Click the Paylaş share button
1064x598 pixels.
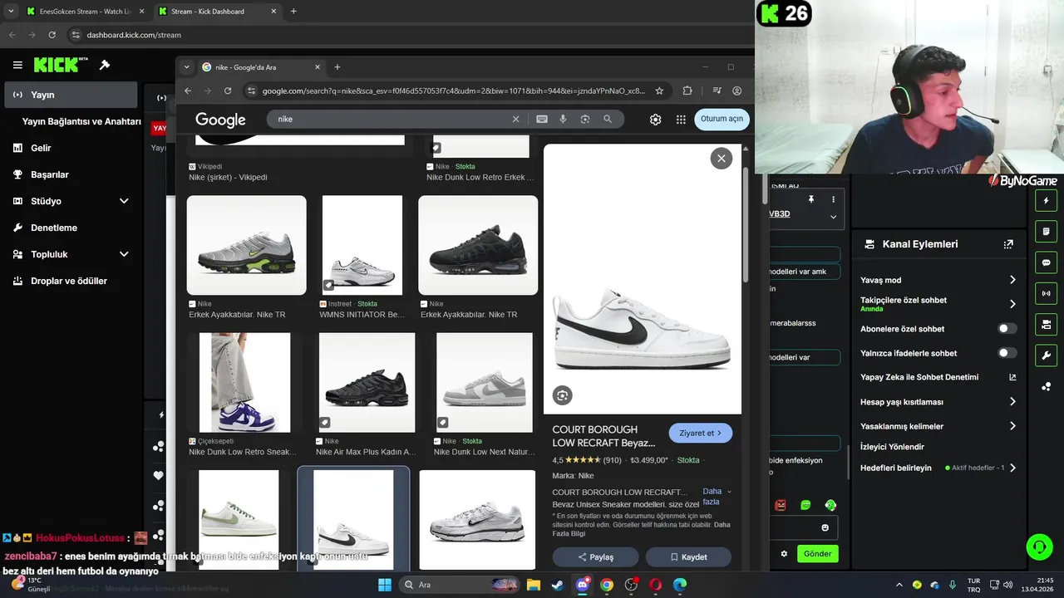tap(595, 557)
